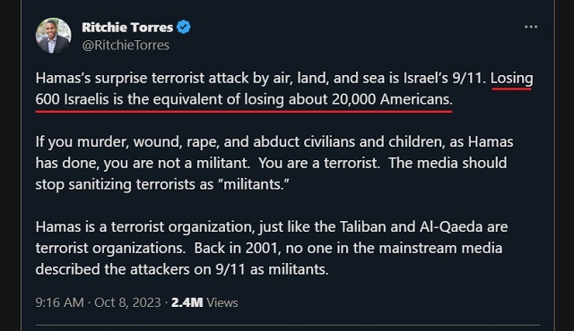Screen dimensions: 574x331
Task: Click the Views label beside 2.4M
Action: tap(222, 302)
